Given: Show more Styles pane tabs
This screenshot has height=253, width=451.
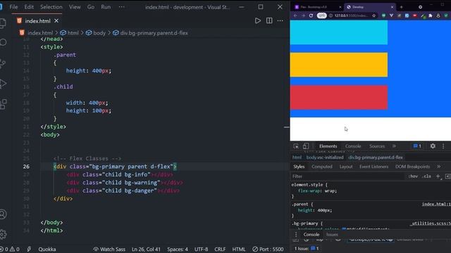Looking at the screenshot, I should click(438, 167).
